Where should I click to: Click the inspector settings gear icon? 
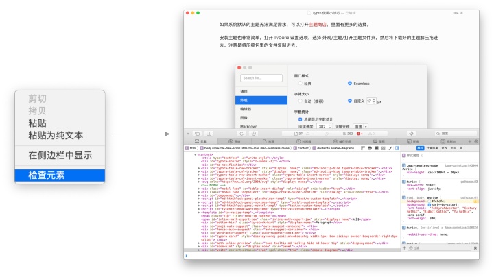pos(476,141)
